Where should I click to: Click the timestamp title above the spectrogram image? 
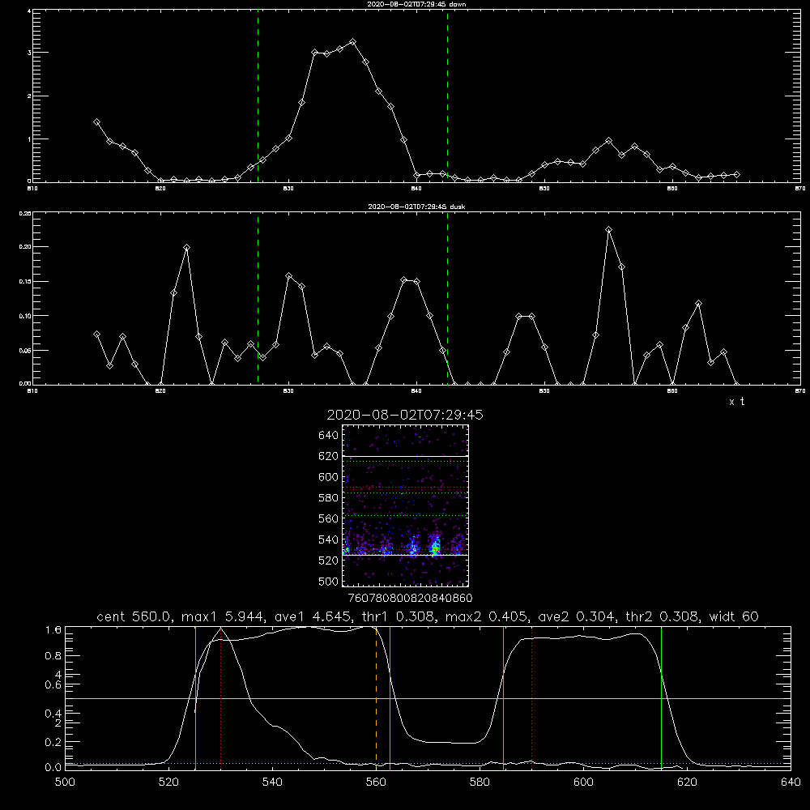[x=405, y=415]
